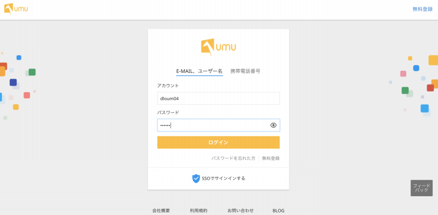The image size is (438, 215).
Task: Focus the アカウント field containing dloum04
Action: 218,98
